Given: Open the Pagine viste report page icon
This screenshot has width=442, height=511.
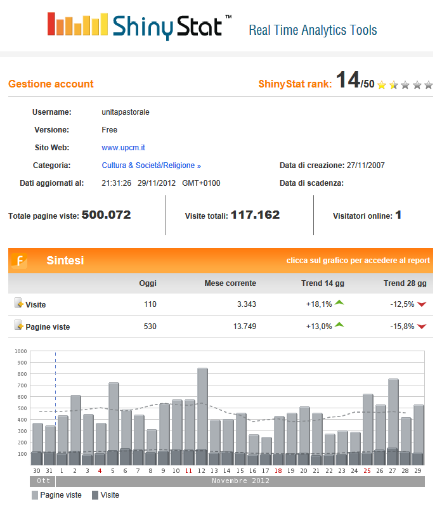Looking at the screenshot, I should pos(19,325).
